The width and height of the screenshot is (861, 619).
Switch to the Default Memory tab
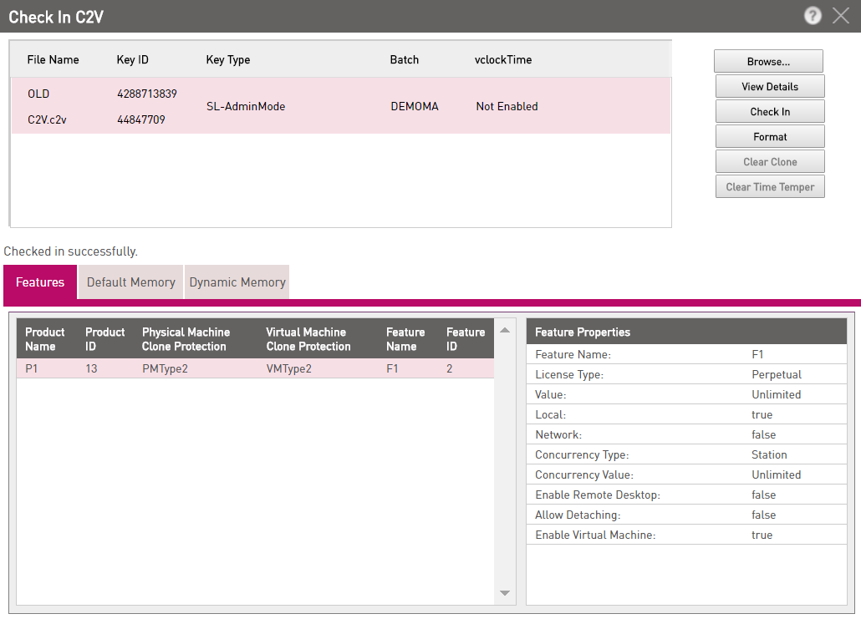pos(131,282)
